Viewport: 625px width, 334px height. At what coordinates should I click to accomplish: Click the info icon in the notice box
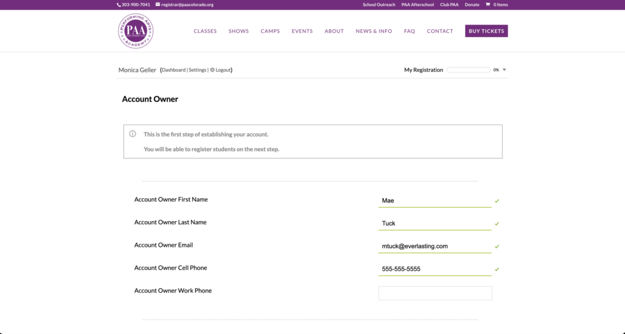132,133
